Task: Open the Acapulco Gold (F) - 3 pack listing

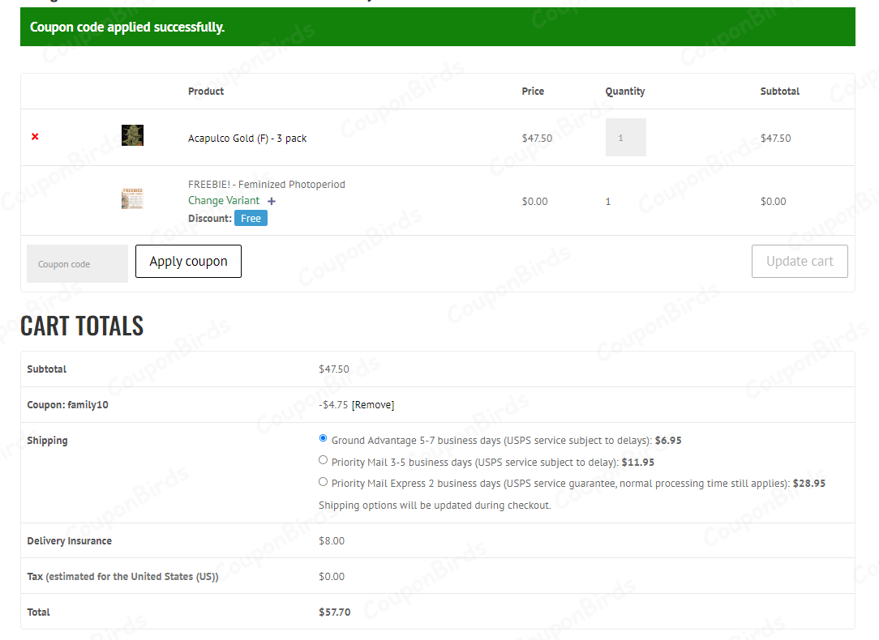Action: (247, 138)
